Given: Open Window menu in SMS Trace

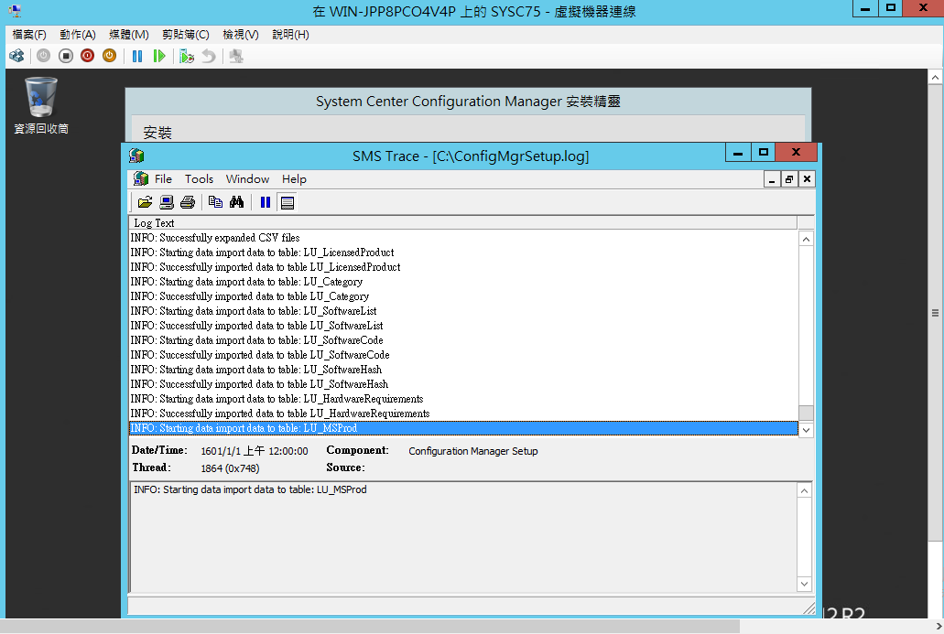Looking at the screenshot, I should 247,178.
